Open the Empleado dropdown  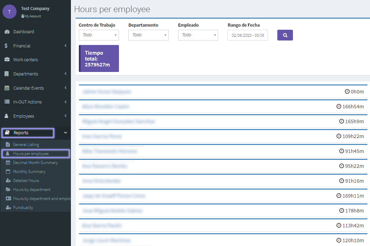coord(198,35)
